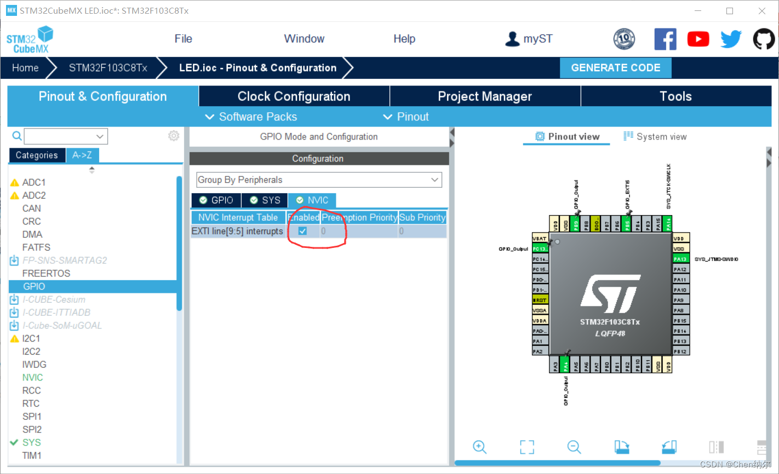
Task: Open the Facebook icon link
Action: tap(665, 39)
